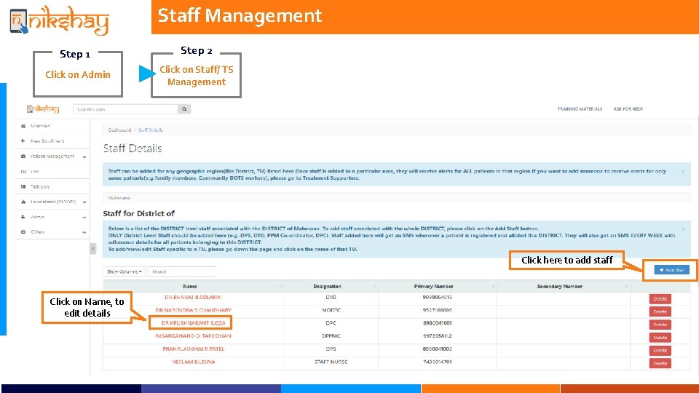Delete staff NISARGANAND D. TAPODHAN
The height and width of the screenshot is (393, 699).
(660, 338)
